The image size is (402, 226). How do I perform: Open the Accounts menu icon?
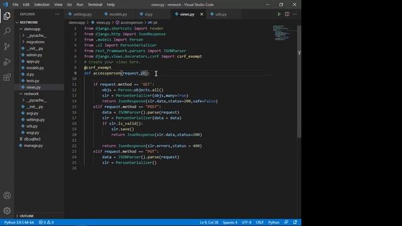[x=7, y=195]
